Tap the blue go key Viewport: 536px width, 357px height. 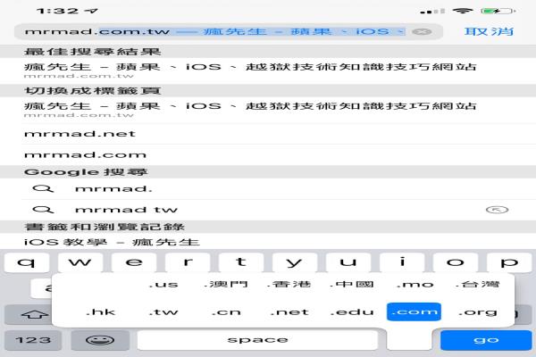[x=486, y=340]
